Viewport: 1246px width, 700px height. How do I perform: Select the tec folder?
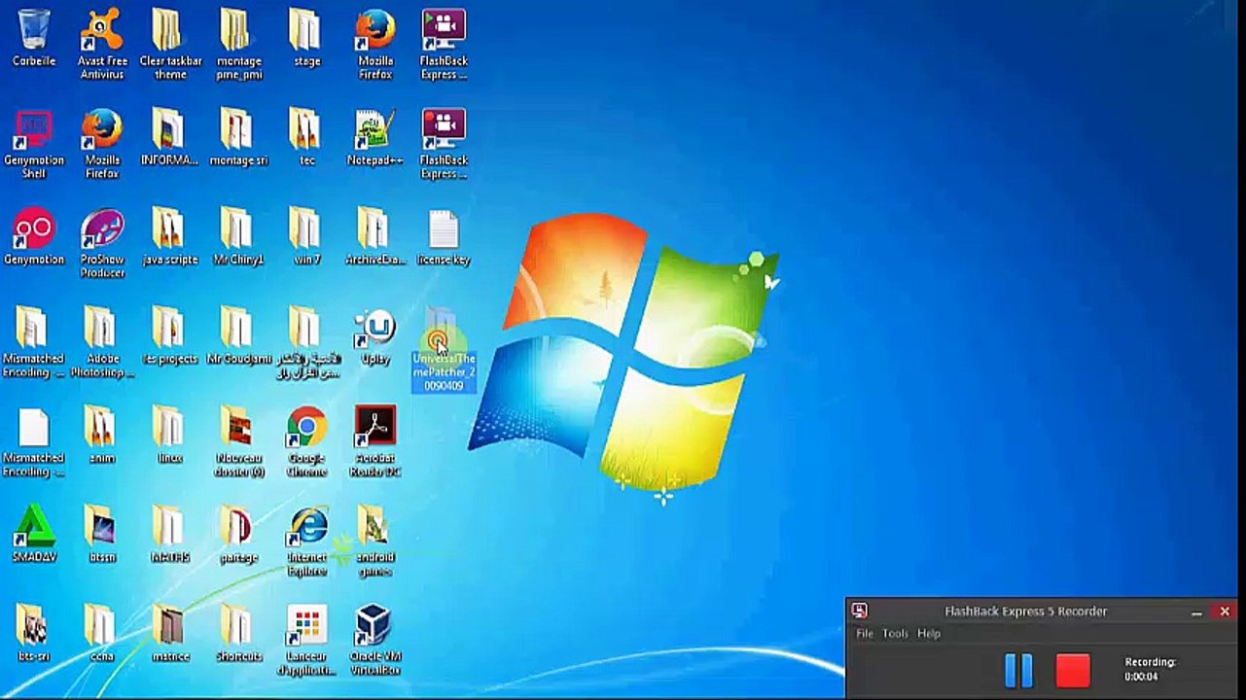[306, 136]
